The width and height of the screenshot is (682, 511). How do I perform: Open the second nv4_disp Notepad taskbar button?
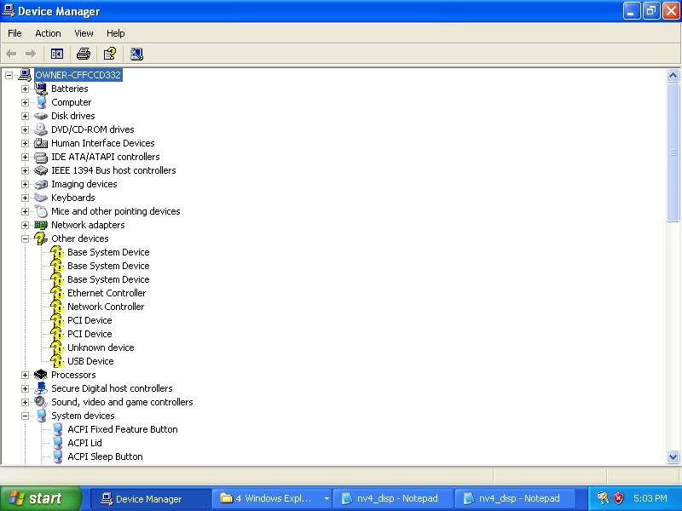click(515, 498)
